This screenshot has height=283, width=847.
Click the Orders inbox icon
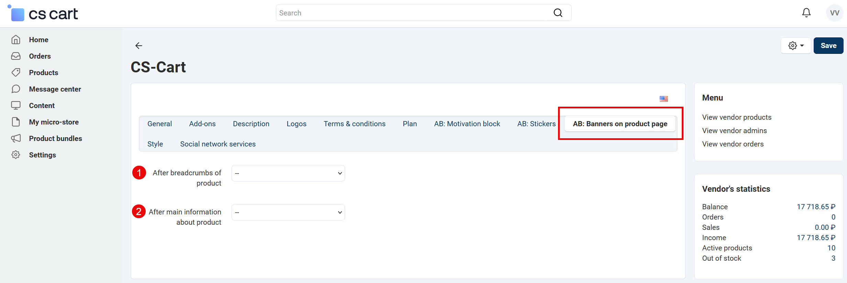(16, 56)
